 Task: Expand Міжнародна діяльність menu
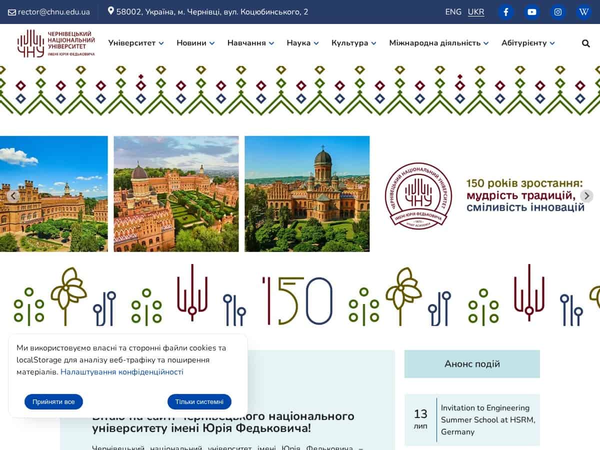pos(439,43)
